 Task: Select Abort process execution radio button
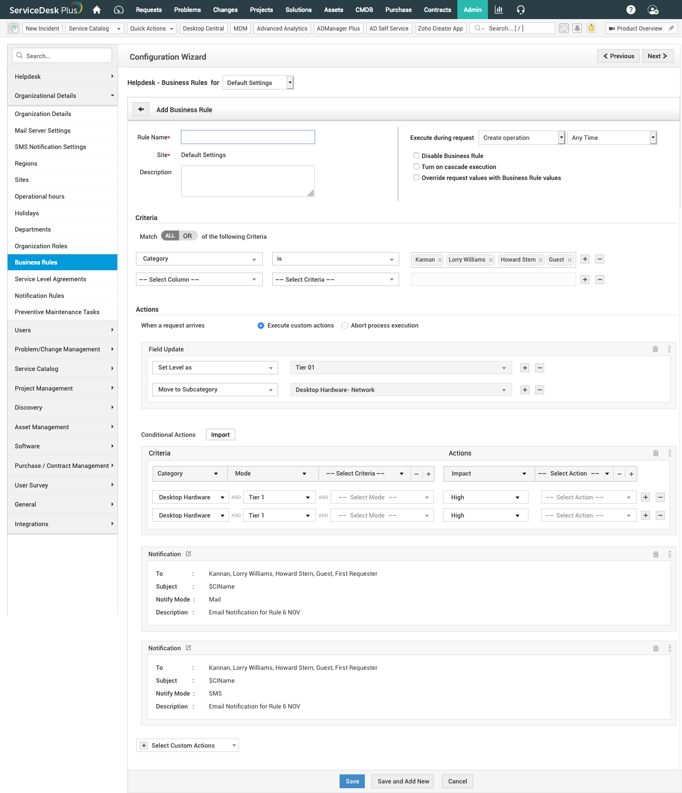[x=345, y=326]
